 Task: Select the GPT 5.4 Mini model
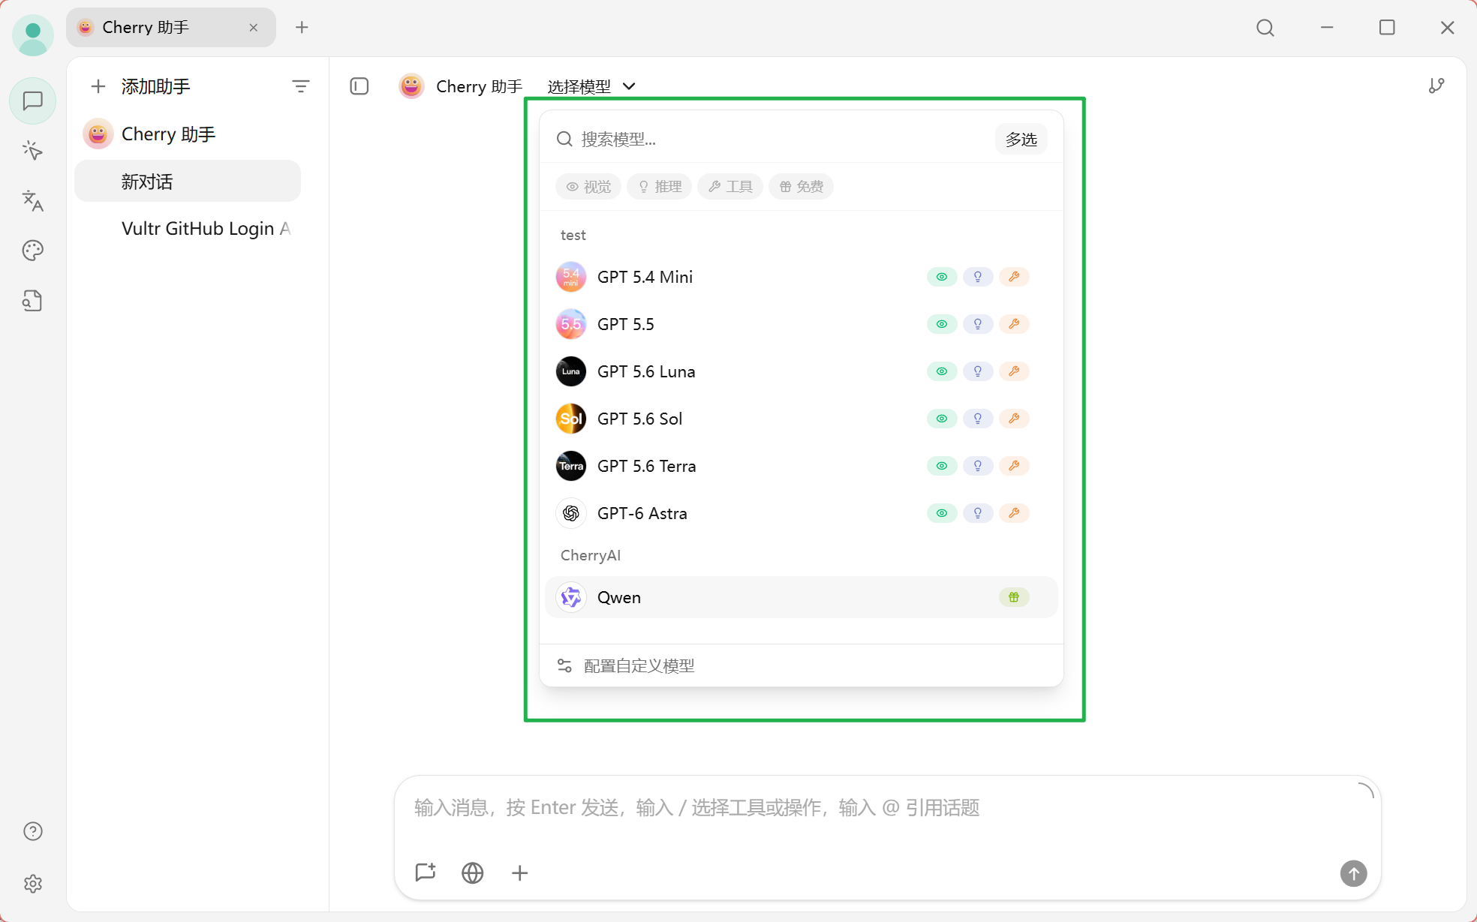(x=801, y=277)
